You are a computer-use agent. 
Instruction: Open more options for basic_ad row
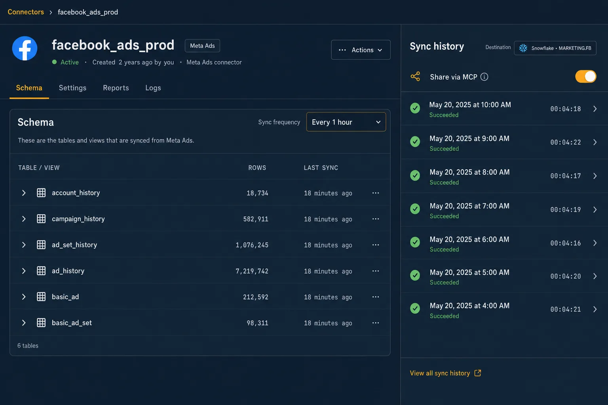[376, 297]
